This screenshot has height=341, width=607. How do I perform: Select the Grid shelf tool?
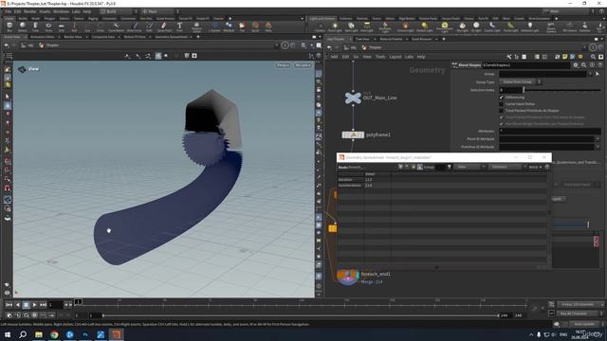pyautogui.click(x=61, y=27)
